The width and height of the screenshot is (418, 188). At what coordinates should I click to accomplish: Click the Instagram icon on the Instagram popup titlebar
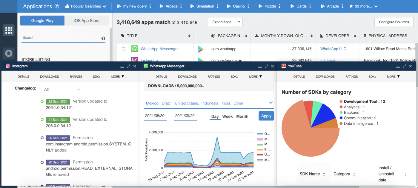(8, 66)
